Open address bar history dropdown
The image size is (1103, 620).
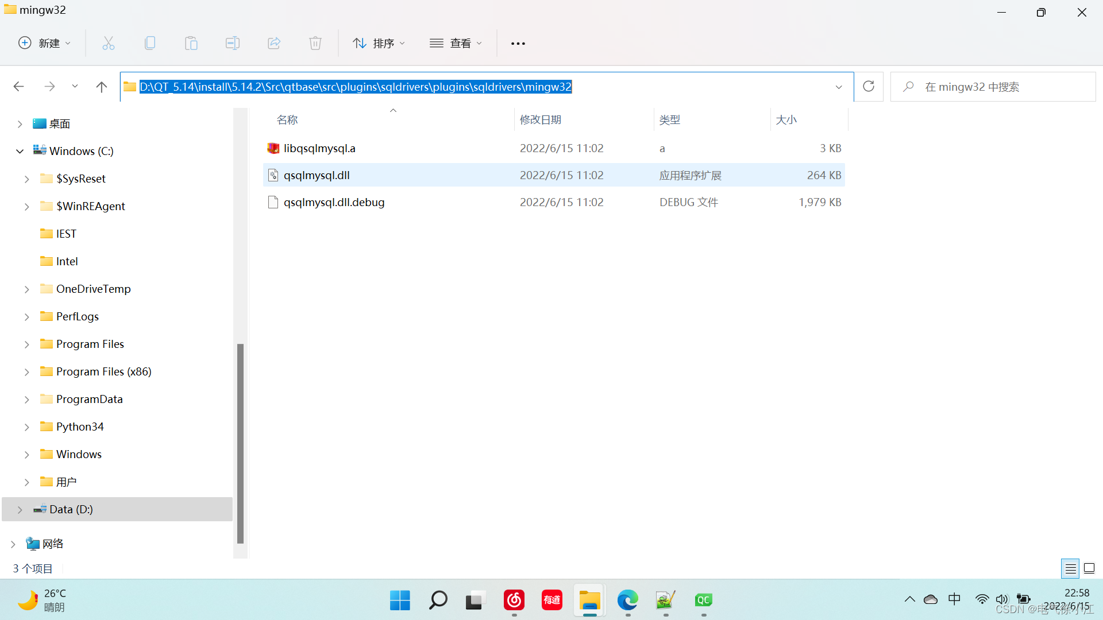click(x=839, y=87)
